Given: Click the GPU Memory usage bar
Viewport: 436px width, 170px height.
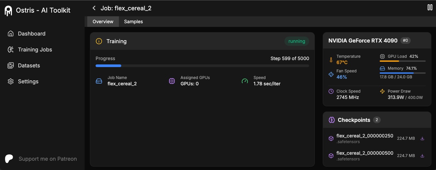Looking at the screenshot, I should [402, 73].
